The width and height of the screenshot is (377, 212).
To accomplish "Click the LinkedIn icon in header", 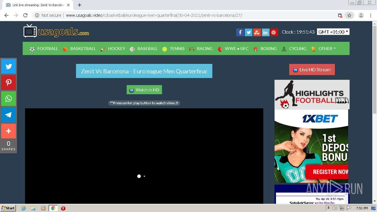I will tap(265, 32).
